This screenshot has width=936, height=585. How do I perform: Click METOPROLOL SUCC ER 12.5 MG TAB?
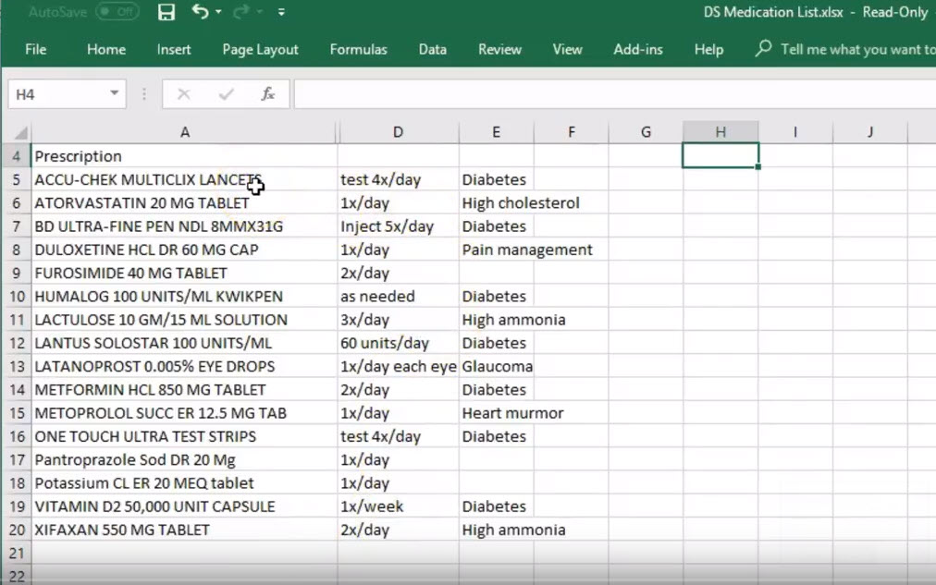click(184, 413)
